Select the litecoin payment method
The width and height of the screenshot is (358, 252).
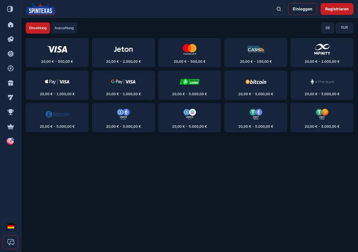click(x=57, y=118)
